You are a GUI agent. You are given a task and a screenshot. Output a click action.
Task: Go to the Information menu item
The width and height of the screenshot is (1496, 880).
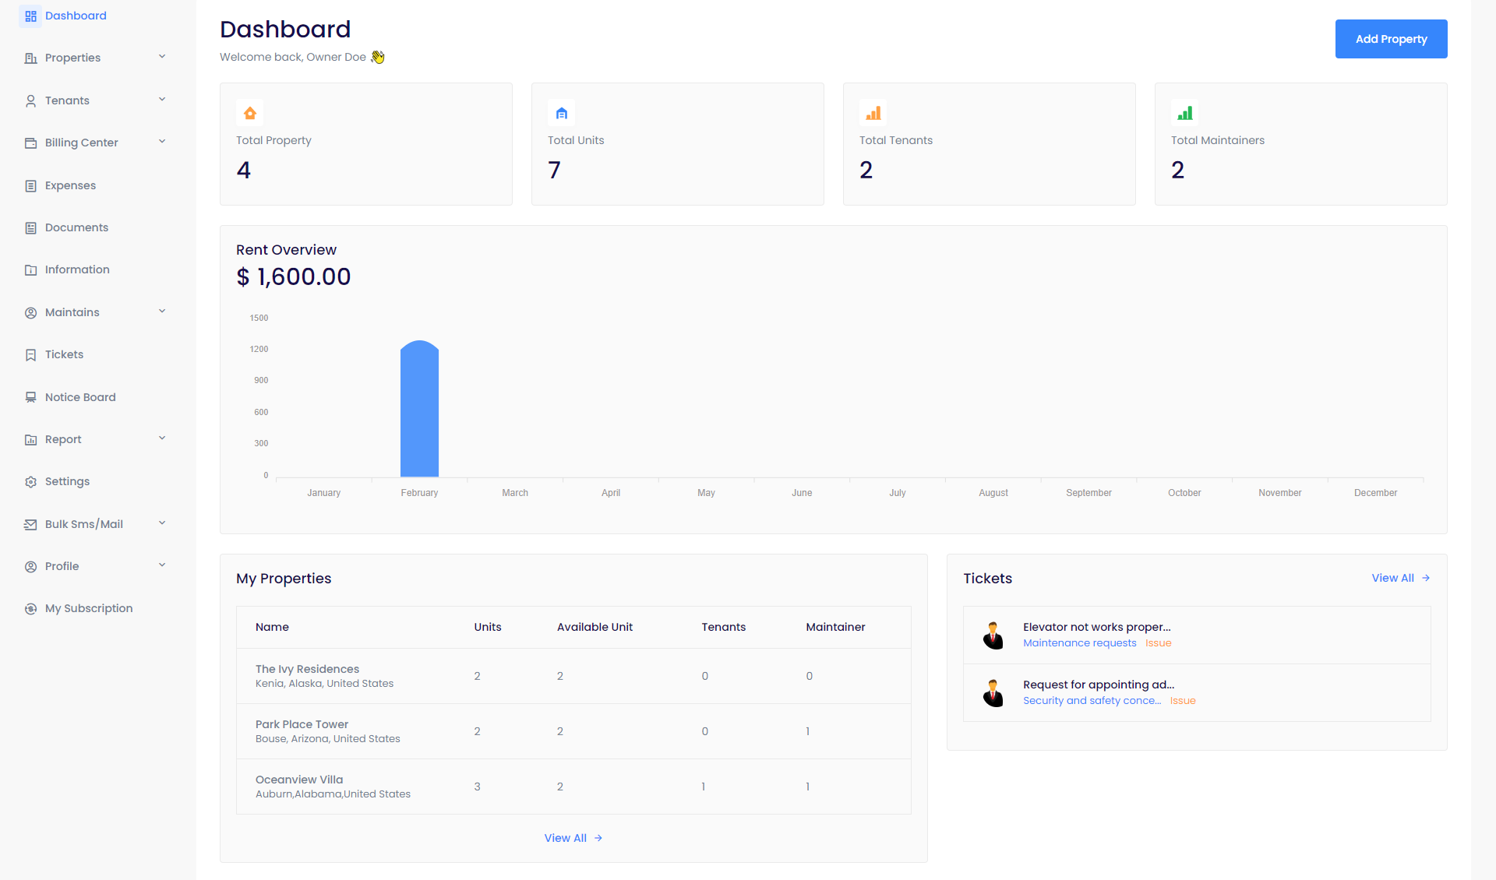pyautogui.click(x=77, y=269)
